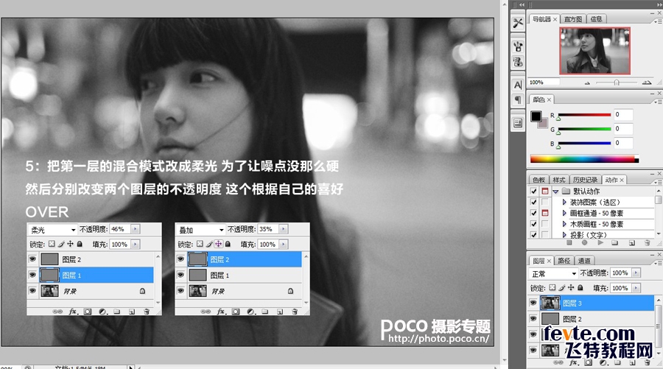Screen dimensions: 663x369
Task: Click the record action button
Action: click(584, 243)
